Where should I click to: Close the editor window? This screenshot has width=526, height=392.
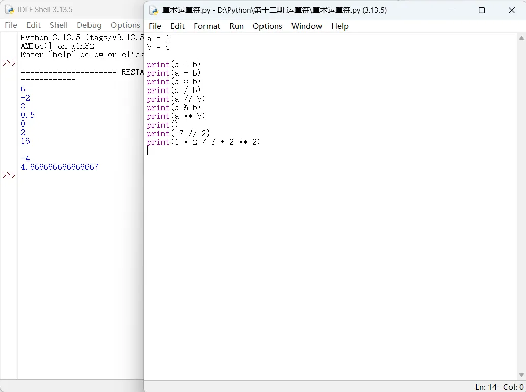(512, 10)
